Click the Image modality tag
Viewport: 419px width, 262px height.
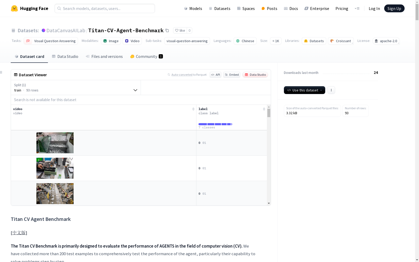click(x=111, y=41)
